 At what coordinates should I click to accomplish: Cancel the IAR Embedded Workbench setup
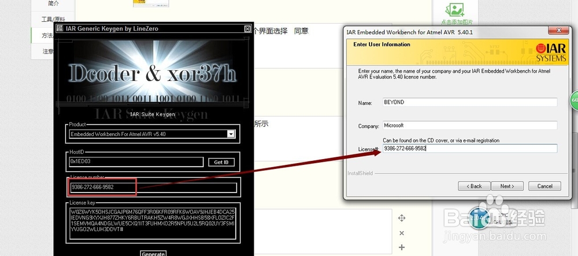pos(545,186)
